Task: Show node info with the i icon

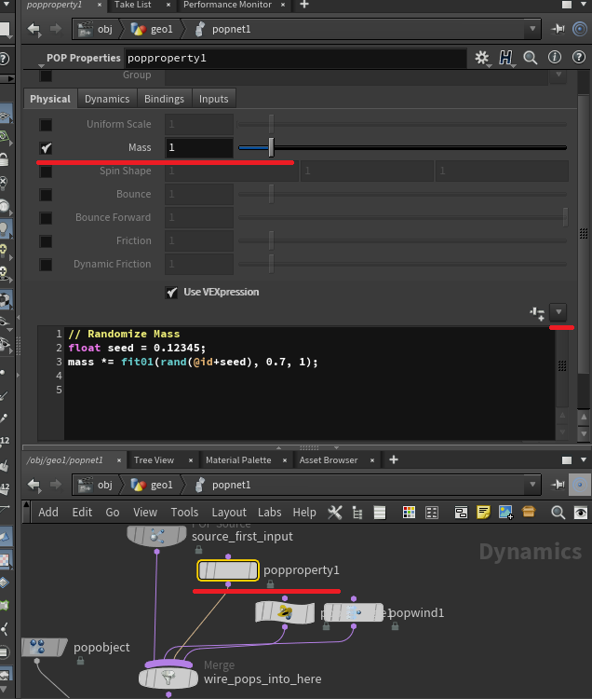Action: (x=555, y=57)
